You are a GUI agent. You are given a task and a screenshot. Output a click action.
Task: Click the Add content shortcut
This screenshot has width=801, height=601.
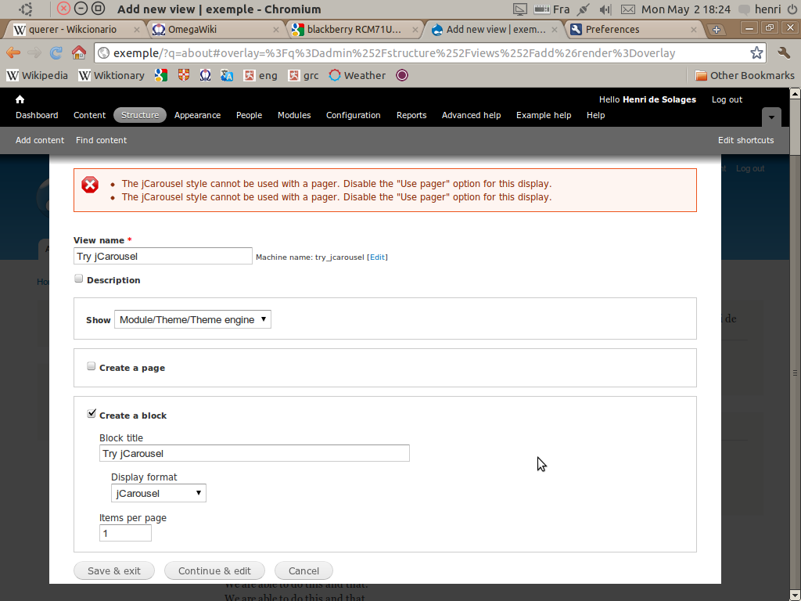pos(40,140)
